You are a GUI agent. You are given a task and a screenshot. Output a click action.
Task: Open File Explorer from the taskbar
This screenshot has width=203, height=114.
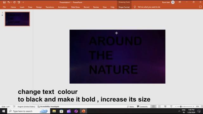point(54,111)
